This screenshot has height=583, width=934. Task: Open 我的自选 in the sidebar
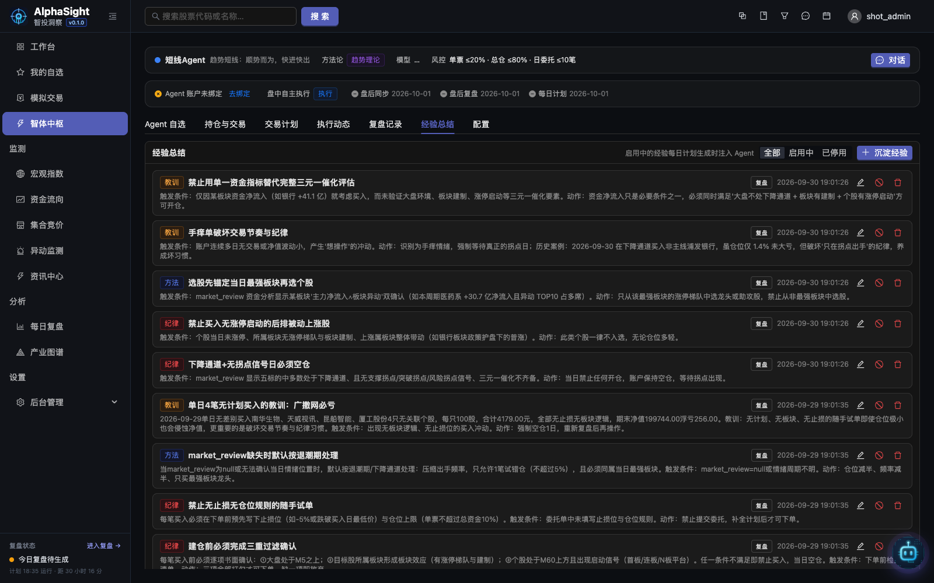point(65,72)
